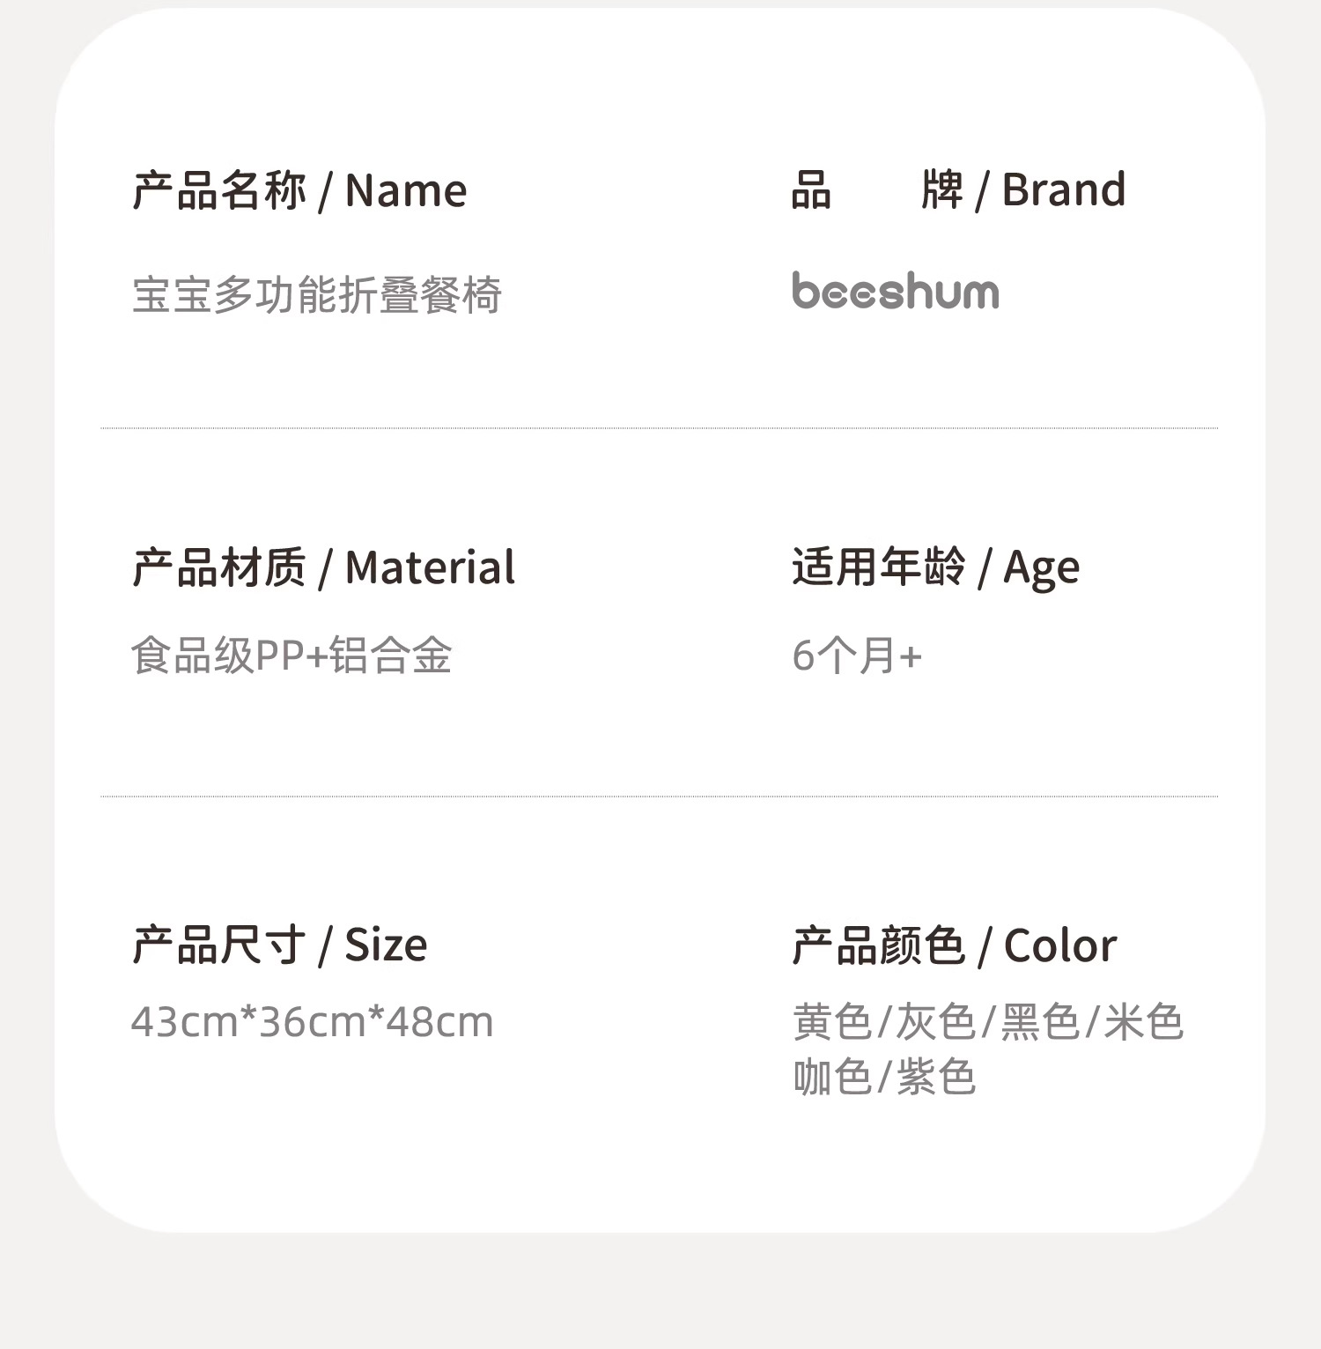The image size is (1321, 1349).
Task: Select the 食品级PP+铝合金 material text
Action: coord(292,656)
